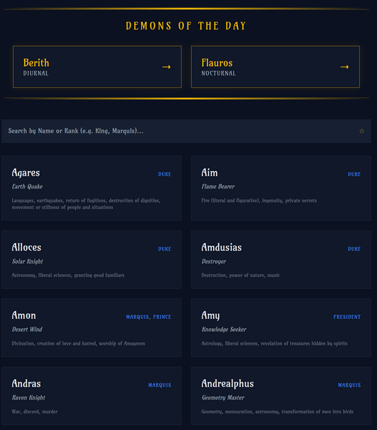The height and width of the screenshot is (430, 377).
Task: Click the Marquis rank label on Andras
Action: click(x=160, y=386)
